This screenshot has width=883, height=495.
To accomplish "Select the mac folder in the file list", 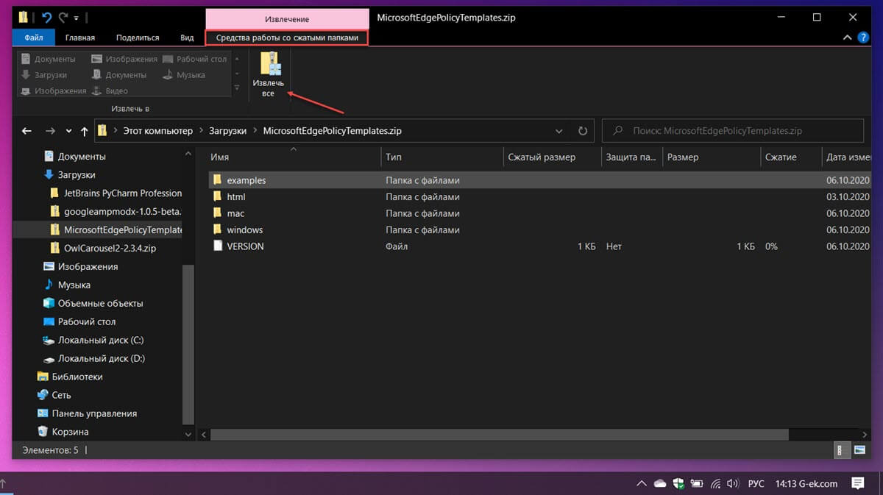I will (235, 213).
